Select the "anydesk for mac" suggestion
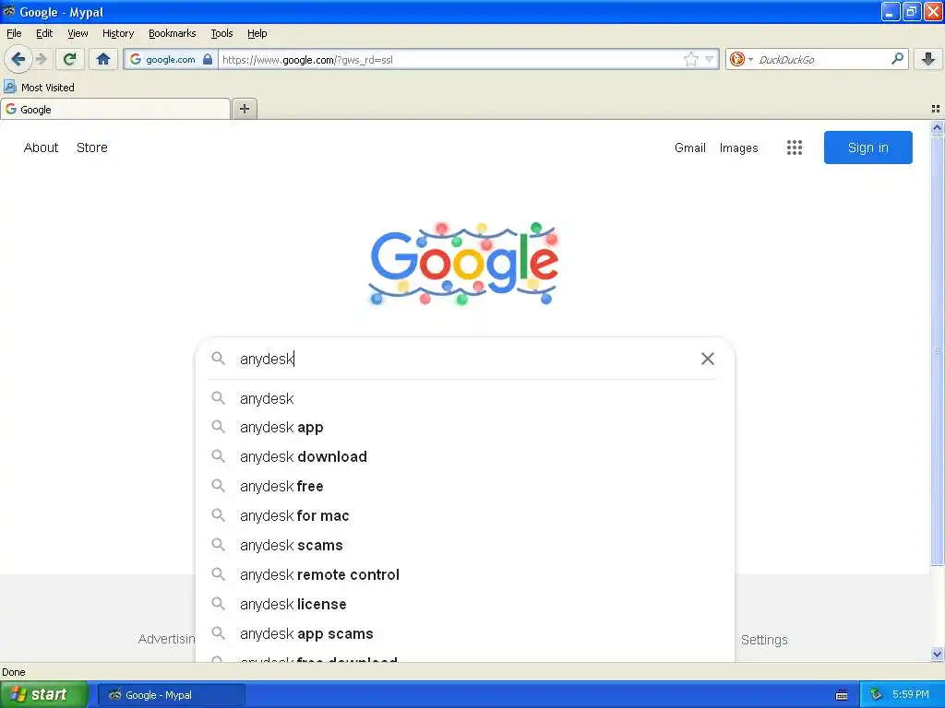This screenshot has height=708, width=945. pos(464,516)
